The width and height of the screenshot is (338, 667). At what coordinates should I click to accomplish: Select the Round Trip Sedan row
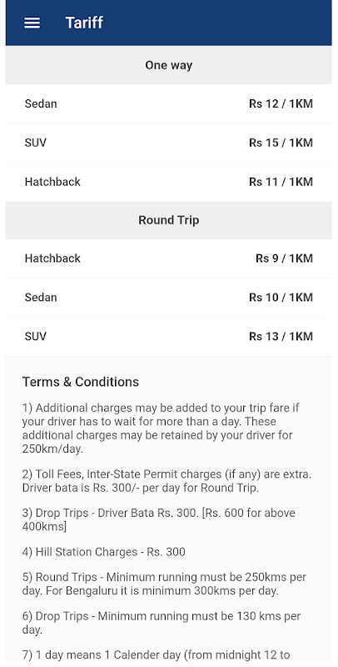coord(168,298)
